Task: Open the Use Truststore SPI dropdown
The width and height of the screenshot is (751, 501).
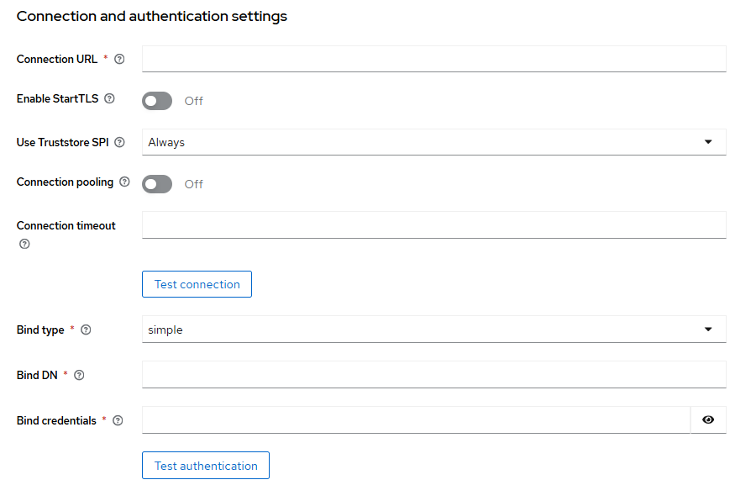Action: (433, 143)
